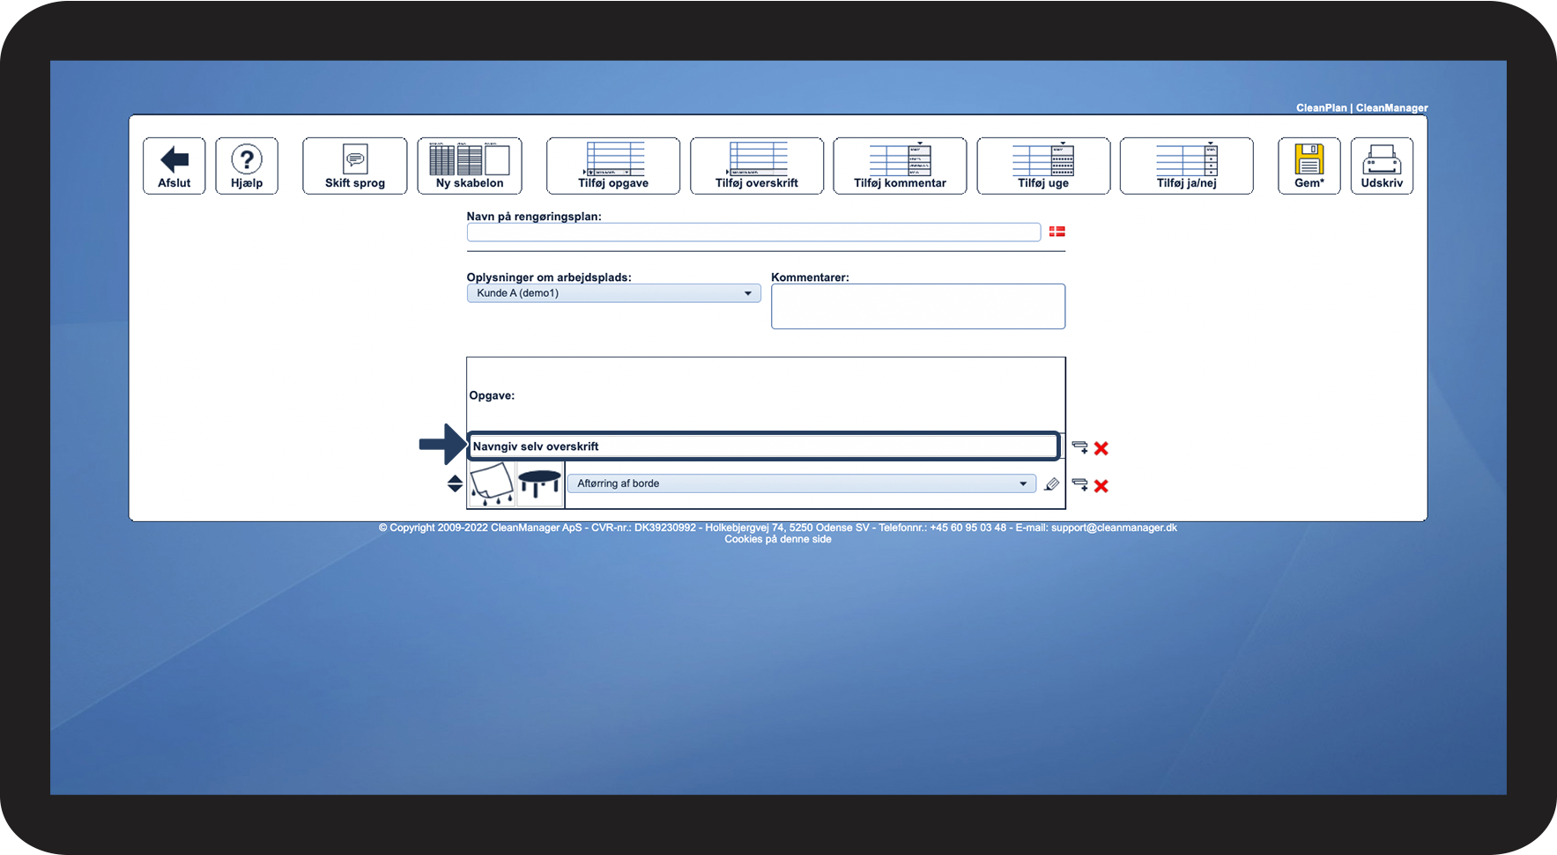Click Tilføj opgave to add a task

pos(613,166)
